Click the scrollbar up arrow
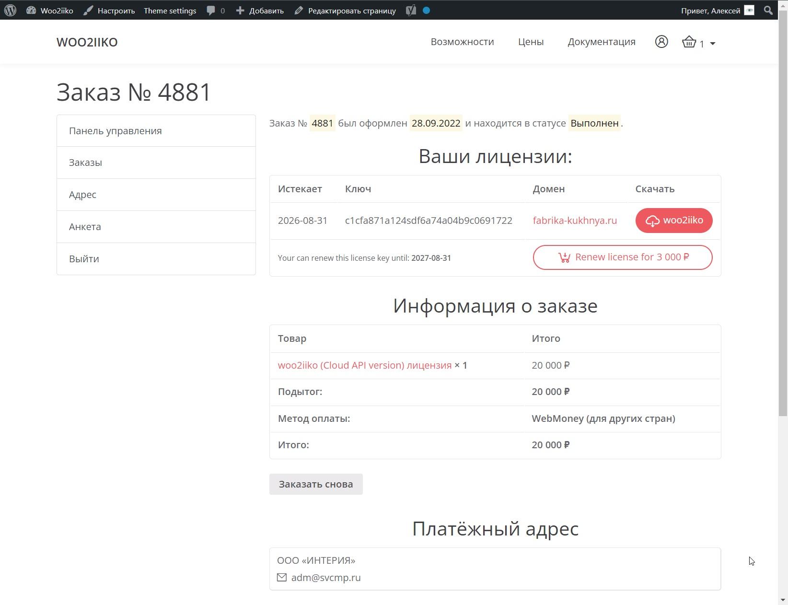 point(783,5)
